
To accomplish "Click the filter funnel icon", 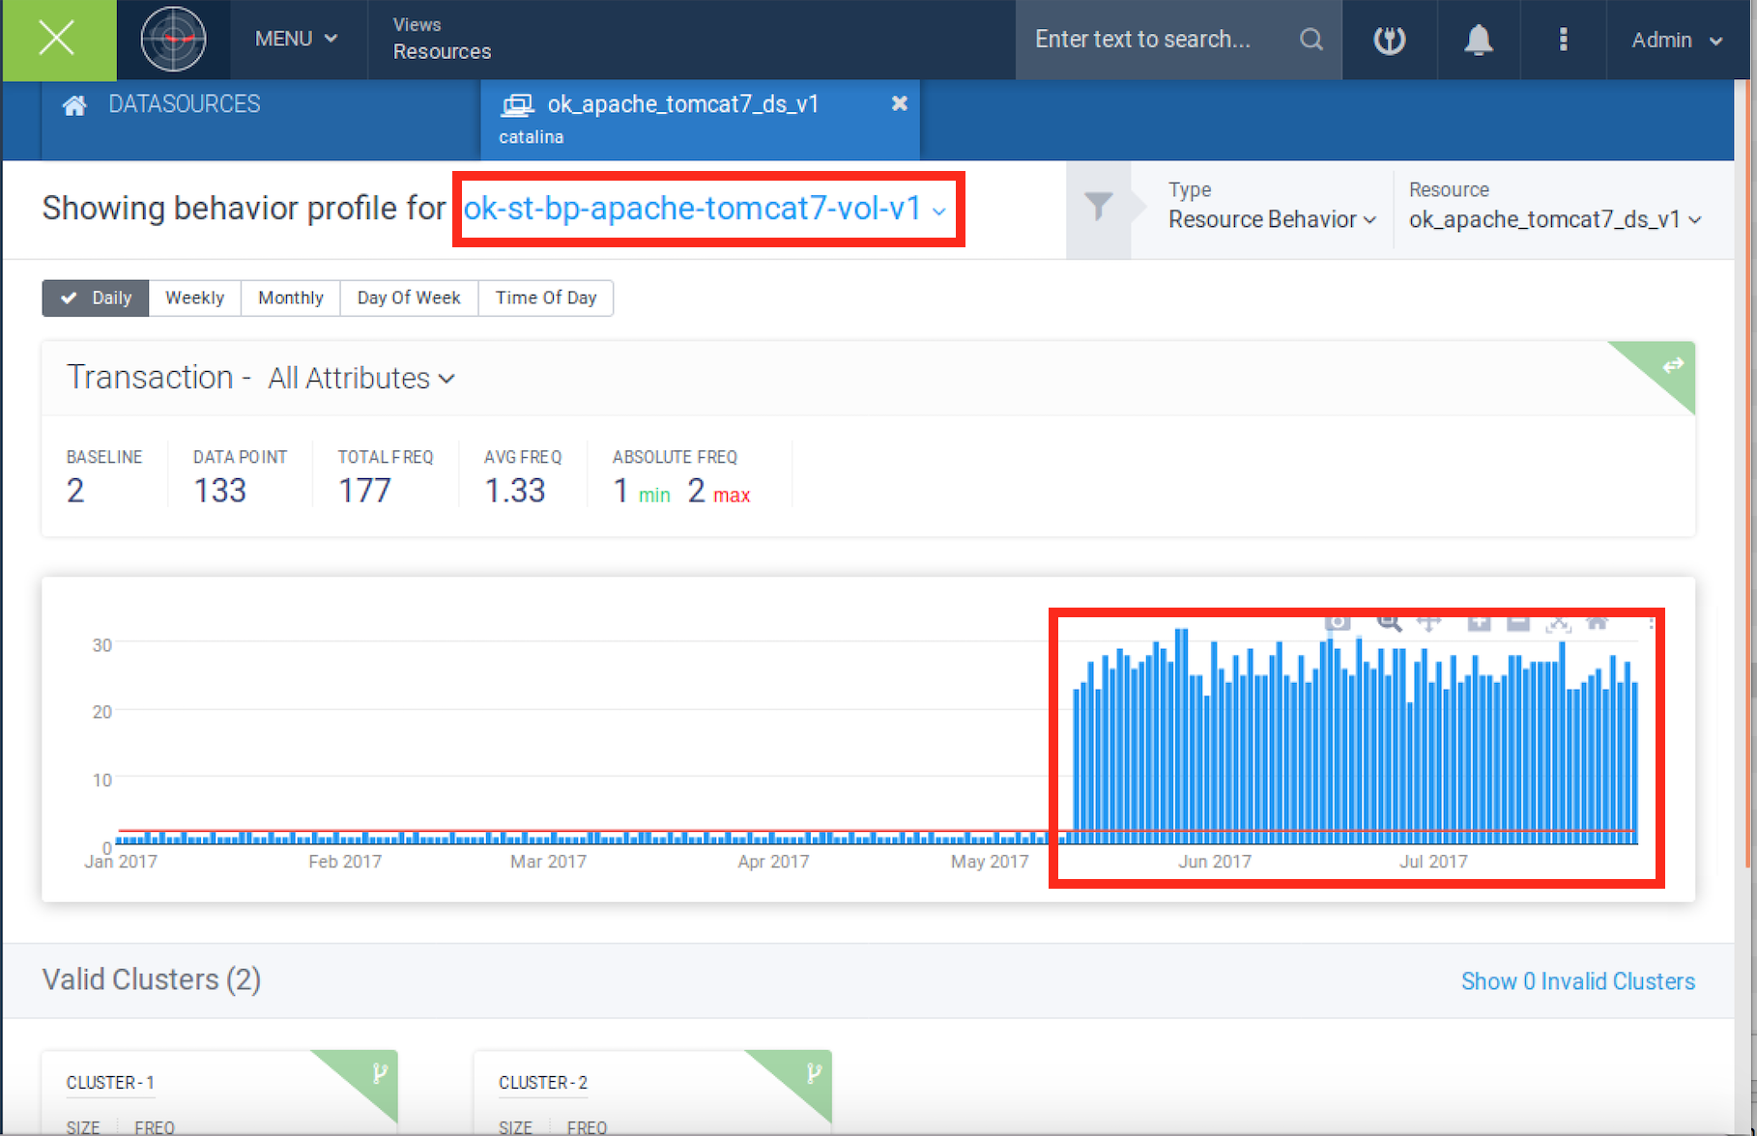I will [1098, 207].
